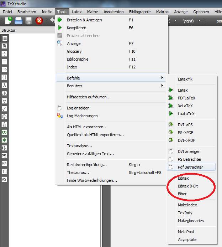222x247 pixels.
Task: Choose Textanalyse…
Action: 111,146
